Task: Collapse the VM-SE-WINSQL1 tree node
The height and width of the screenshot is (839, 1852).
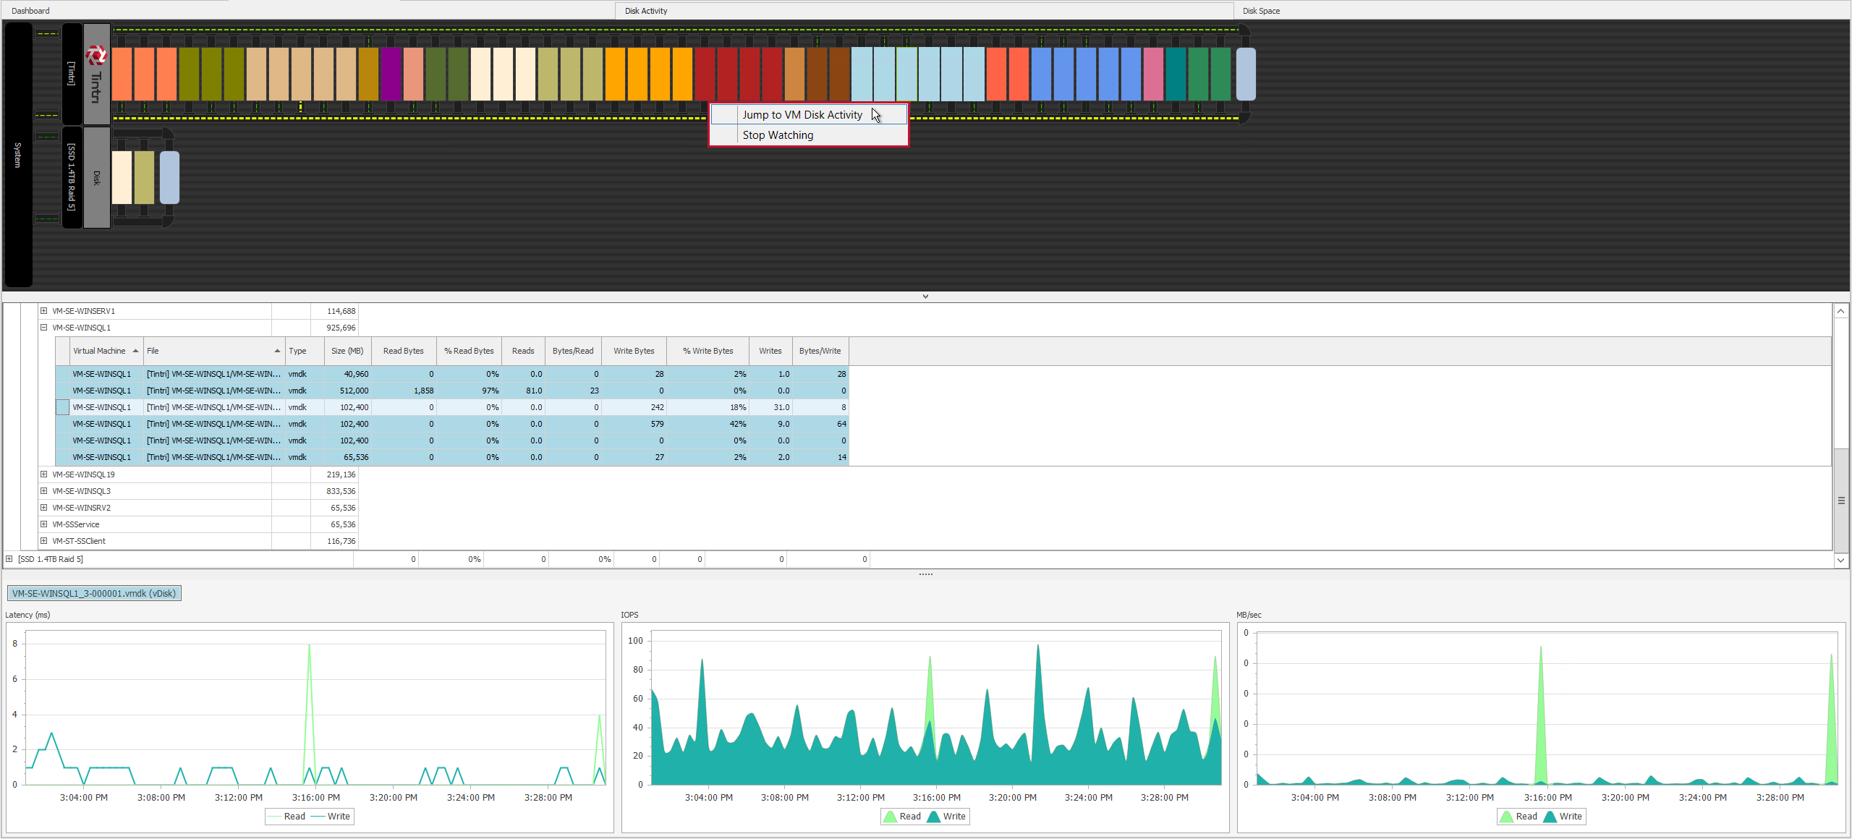Action: tap(44, 328)
